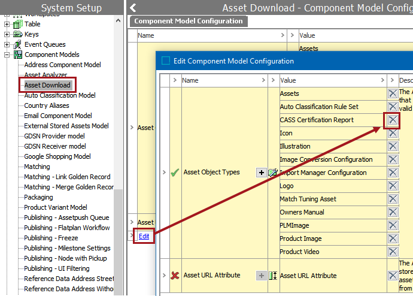Screen dimensions: 413x296
Task: Click plus button for Asset URL Attribute
Action: pyautogui.click(x=262, y=276)
